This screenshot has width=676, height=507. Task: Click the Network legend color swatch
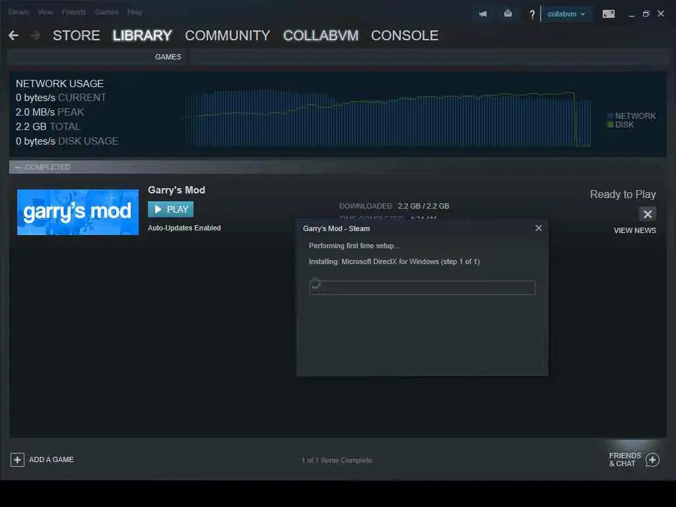click(610, 116)
